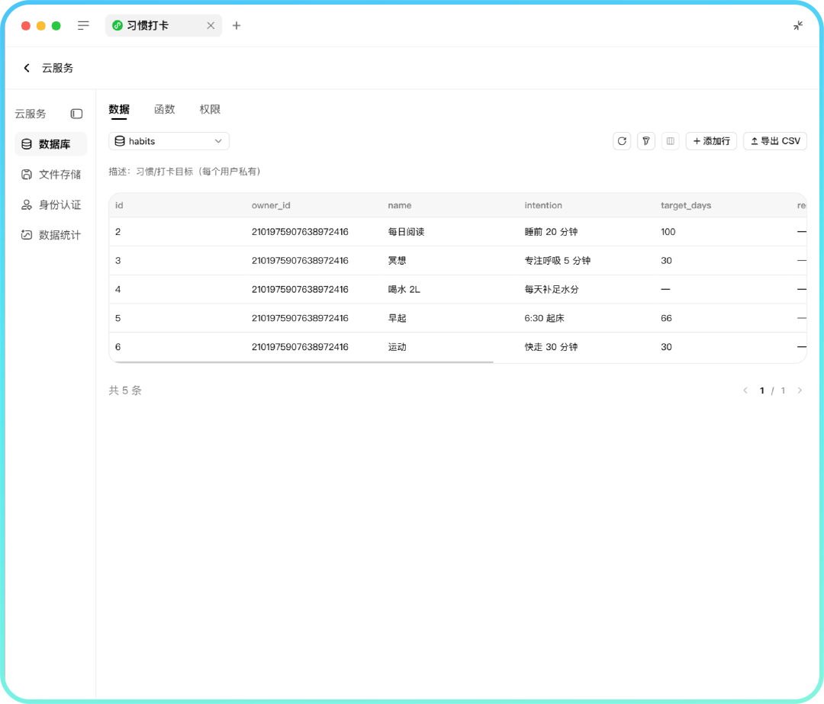Expand the habits table dropdown
The height and width of the screenshot is (704, 824).
tap(169, 141)
